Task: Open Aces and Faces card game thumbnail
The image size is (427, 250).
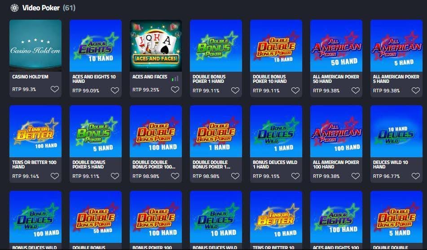Action: point(156,46)
